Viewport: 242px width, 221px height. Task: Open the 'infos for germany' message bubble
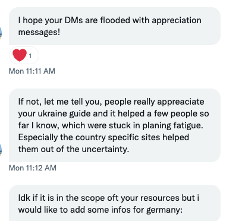point(115,203)
